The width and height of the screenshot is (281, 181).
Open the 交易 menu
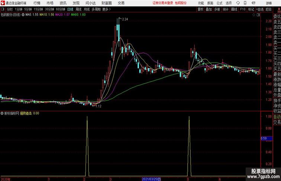[x=121, y=3]
